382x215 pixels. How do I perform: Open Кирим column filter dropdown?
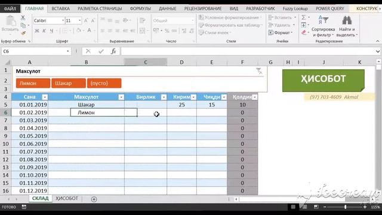(193, 97)
